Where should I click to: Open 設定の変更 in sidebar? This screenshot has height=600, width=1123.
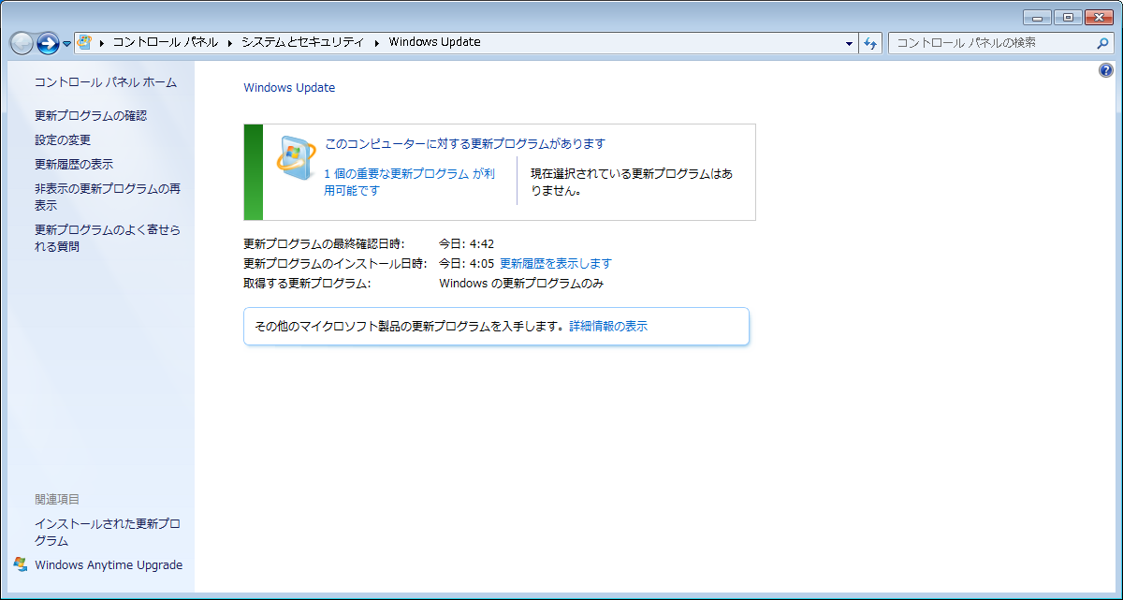click(x=63, y=140)
